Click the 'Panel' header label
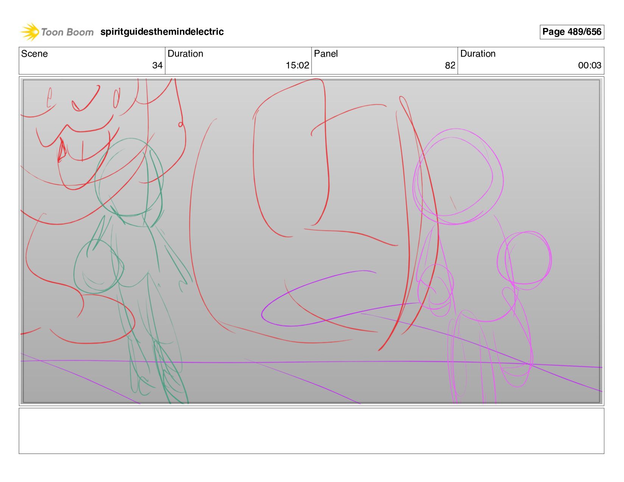This screenshot has width=624, height=482. (326, 54)
